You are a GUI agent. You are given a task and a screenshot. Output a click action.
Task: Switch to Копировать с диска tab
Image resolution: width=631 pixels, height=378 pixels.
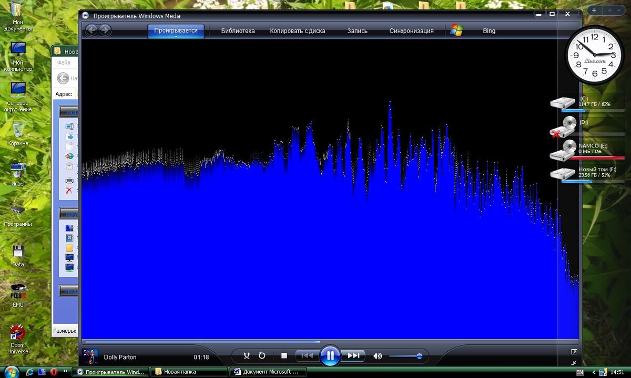pyautogui.click(x=298, y=31)
